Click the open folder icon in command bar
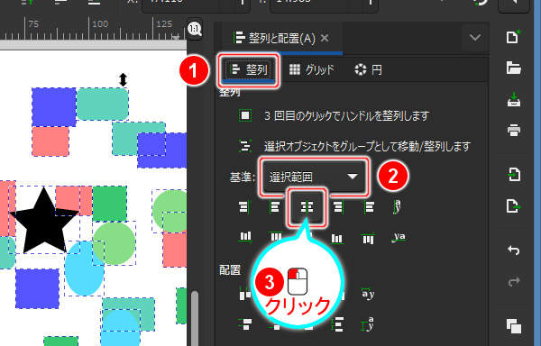 click(x=513, y=68)
